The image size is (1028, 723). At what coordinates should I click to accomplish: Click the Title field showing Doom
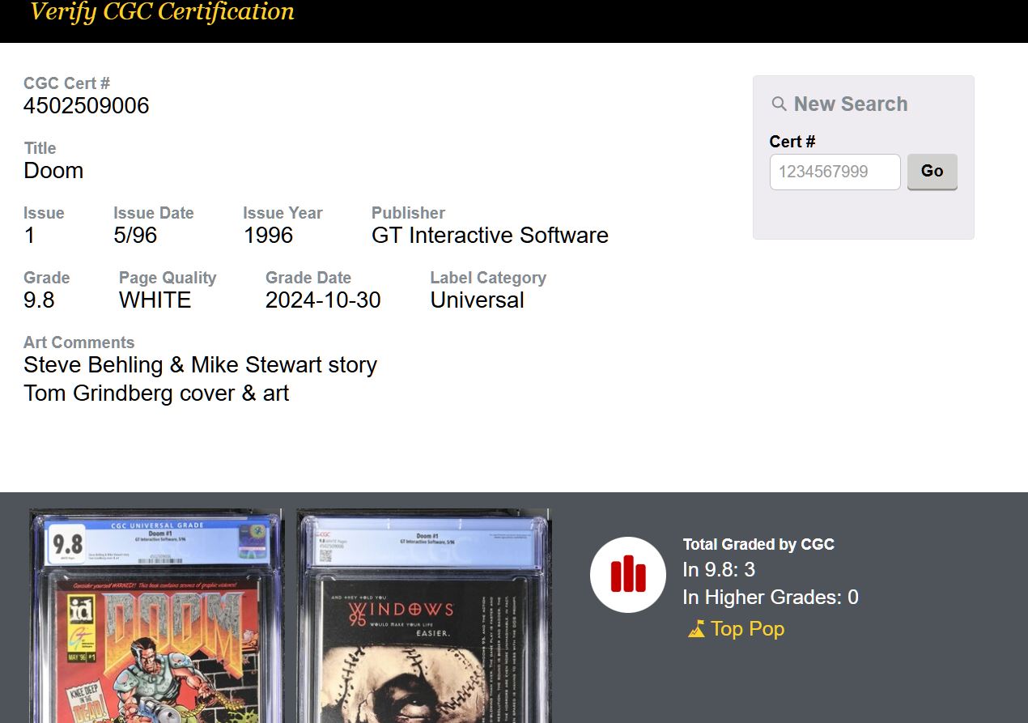[53, 171]
